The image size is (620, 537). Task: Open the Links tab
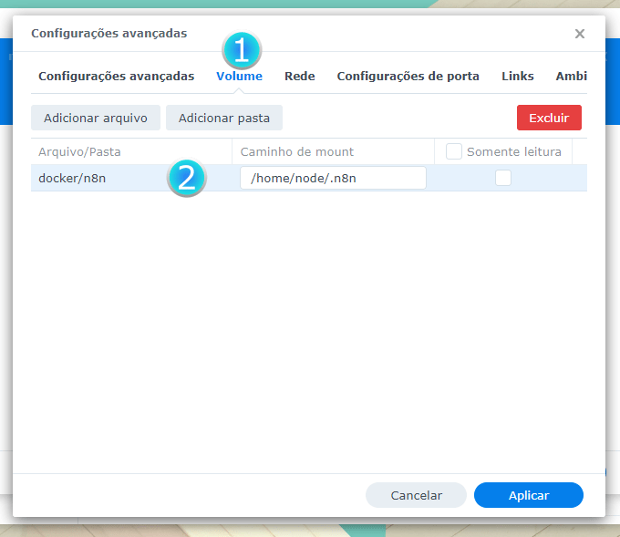[517, 77]
